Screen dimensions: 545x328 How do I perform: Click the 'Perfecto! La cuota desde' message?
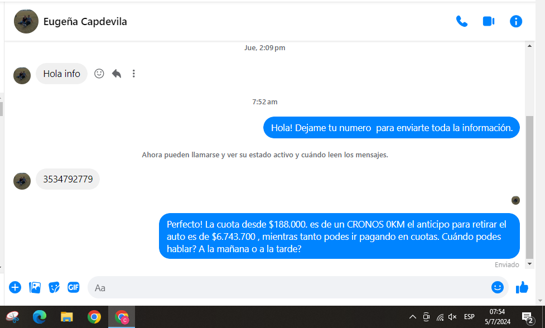point(339,237)
